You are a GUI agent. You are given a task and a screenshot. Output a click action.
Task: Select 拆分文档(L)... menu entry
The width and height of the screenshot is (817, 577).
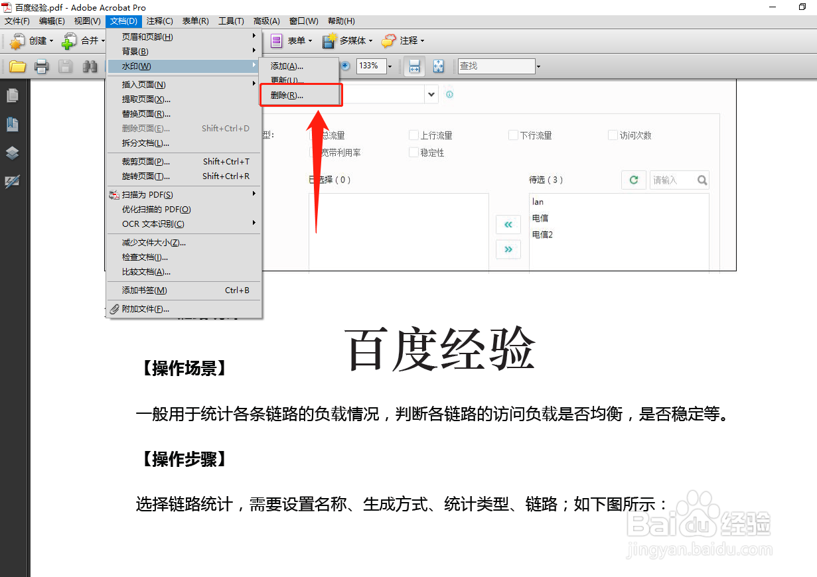pos(184,143)
